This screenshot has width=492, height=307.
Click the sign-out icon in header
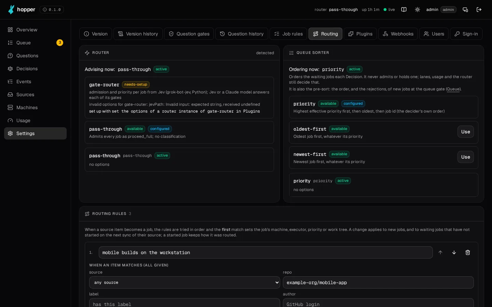[479, 10]
